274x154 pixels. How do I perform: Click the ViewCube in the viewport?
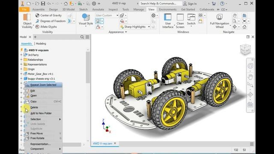tap(245, 49)
